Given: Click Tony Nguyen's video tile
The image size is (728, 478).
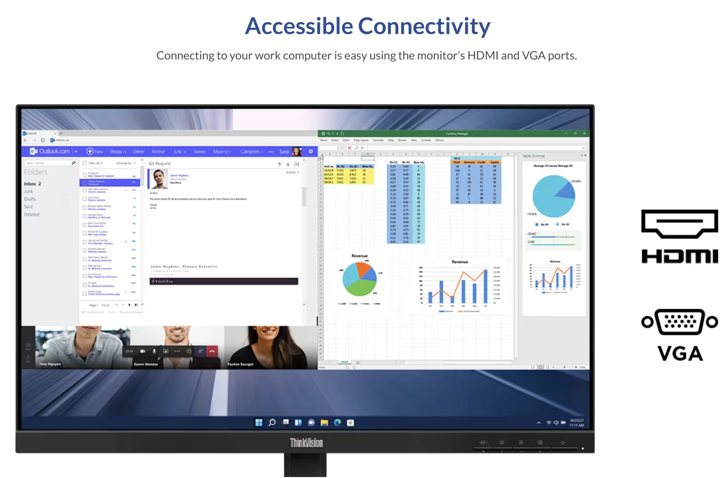Looking at the screenshot, I should (x=82, y=348).
